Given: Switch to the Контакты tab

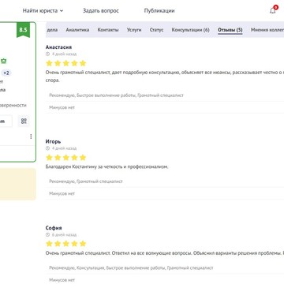Looking at the screenshot, I should click(108, 30).
